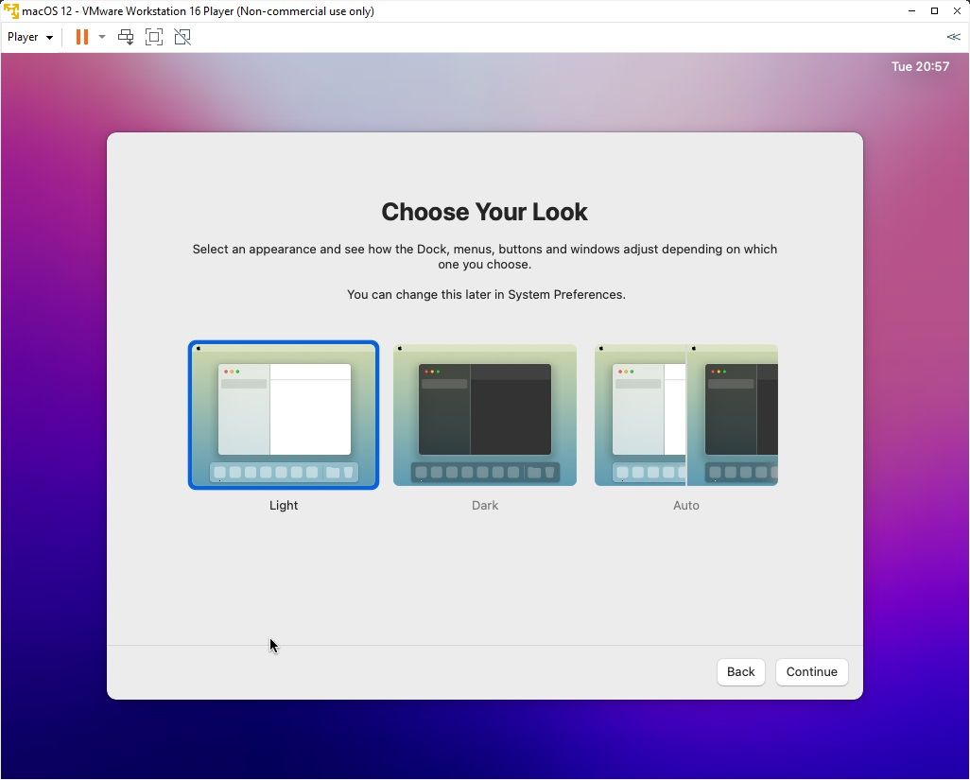The height and width of the screenshot is (780, 970).
Task: Go Back to the previous setup step
Action: click(x=740, y=672)
